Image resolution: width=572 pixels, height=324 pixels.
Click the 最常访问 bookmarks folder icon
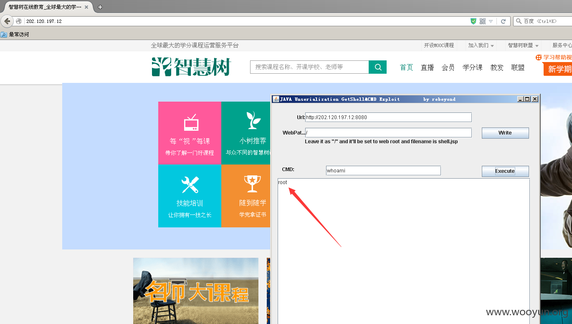(x=4, y=35)
